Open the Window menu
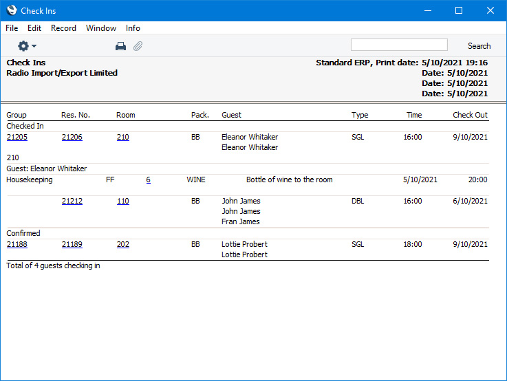Image resolution: width=507 pixels, height=381 pixels. pyautogui.click(x=101, y=28)
